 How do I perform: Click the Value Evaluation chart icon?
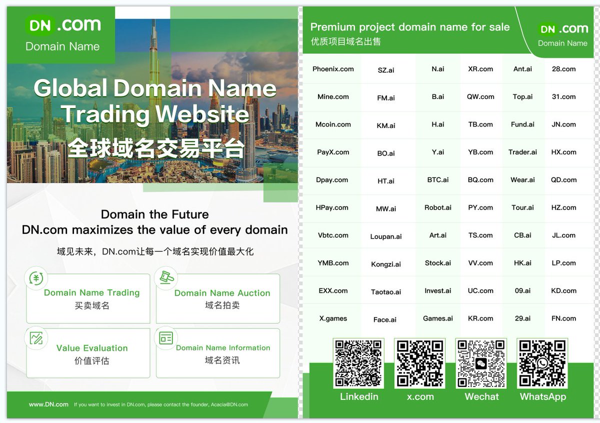[36, 337]
